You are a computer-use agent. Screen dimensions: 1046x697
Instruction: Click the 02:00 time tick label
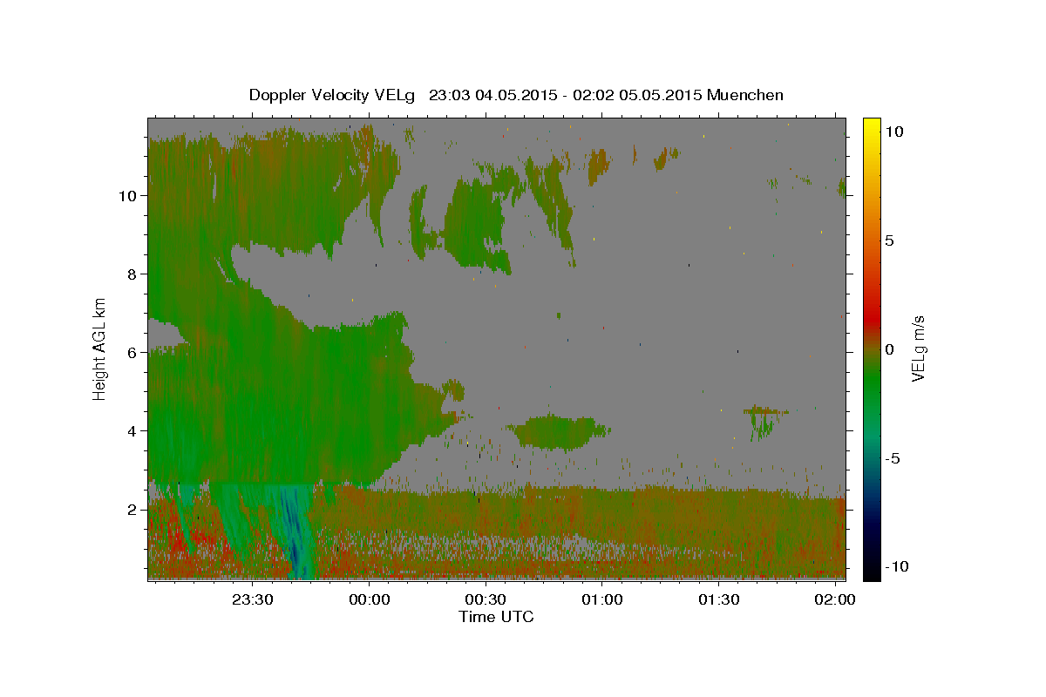[834, 599]
